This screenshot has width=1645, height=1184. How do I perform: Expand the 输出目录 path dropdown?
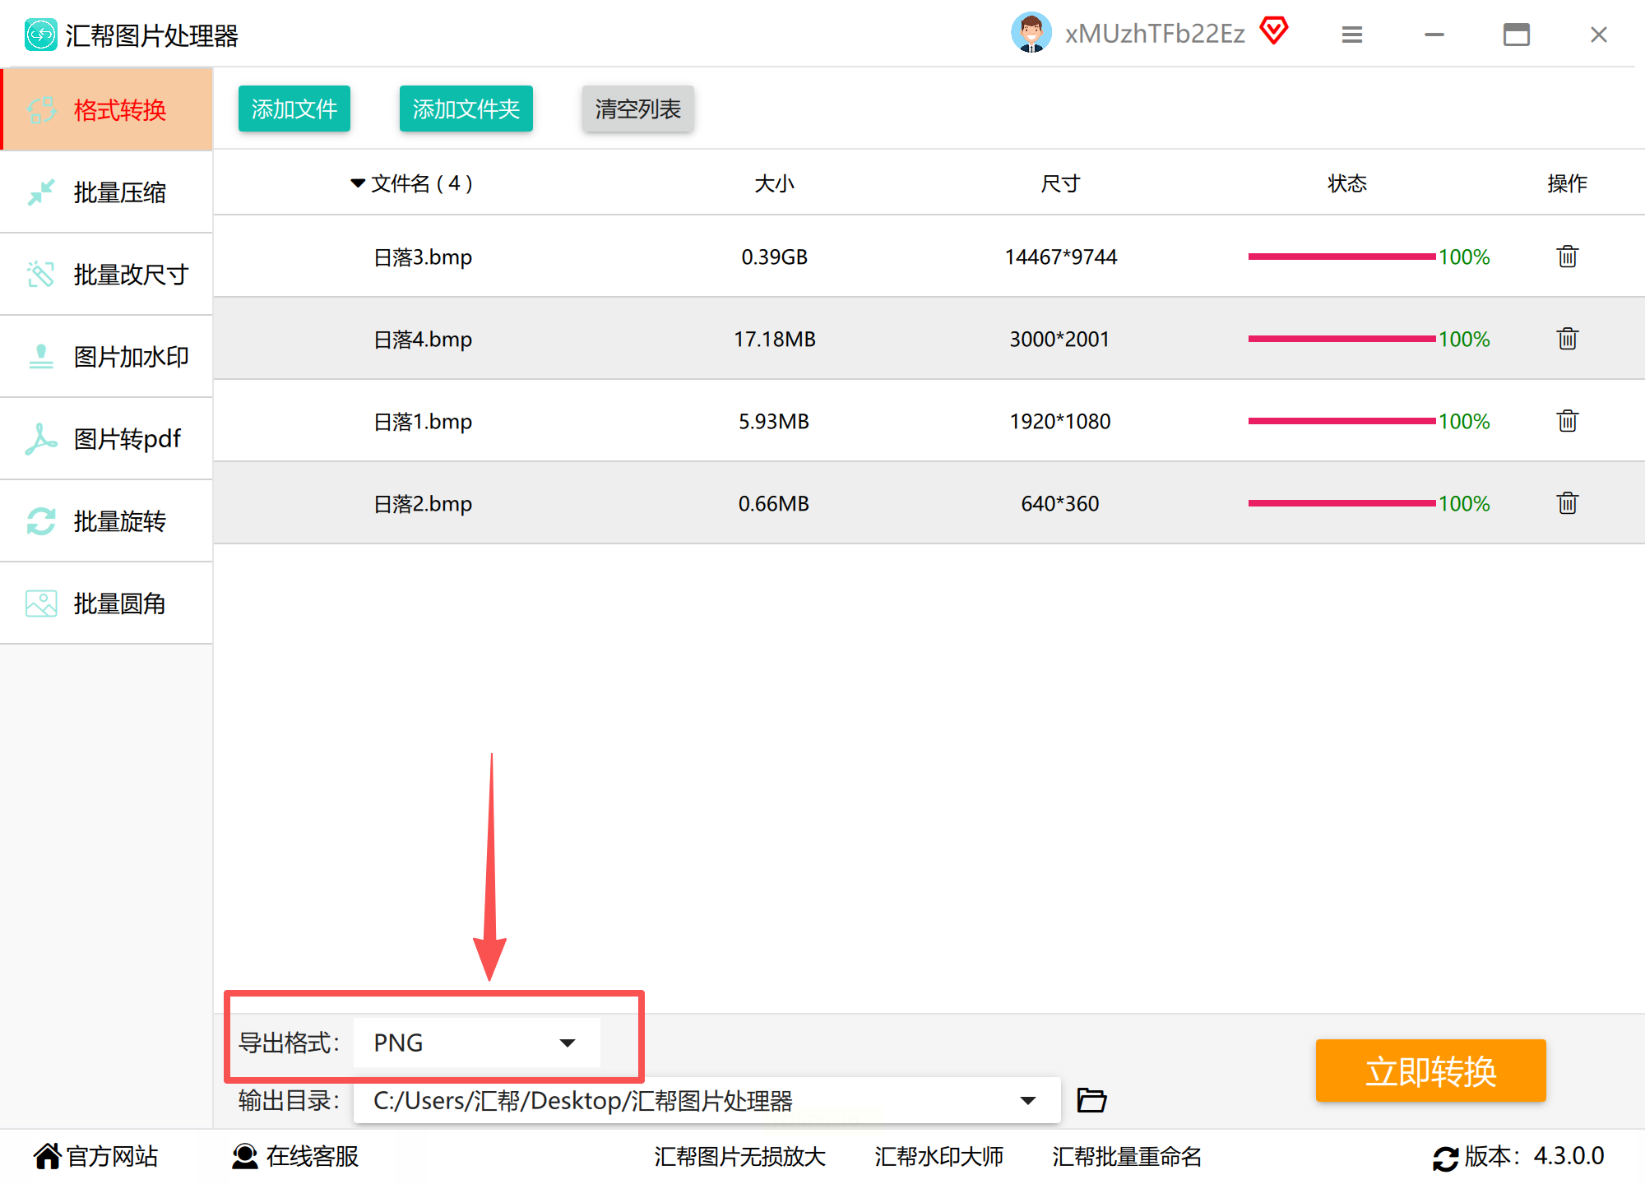click(1027, 1100)
